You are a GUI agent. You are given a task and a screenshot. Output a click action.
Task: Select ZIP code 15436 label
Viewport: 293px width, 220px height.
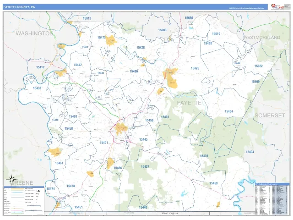coord(118,168)
